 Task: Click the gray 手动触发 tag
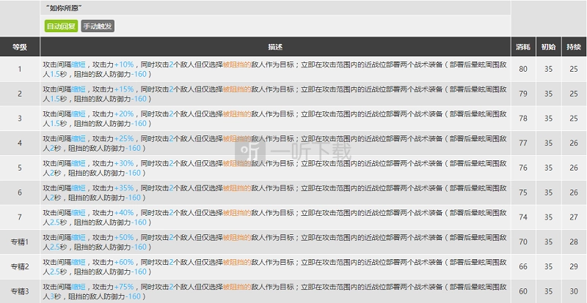(x=98, y=26)
